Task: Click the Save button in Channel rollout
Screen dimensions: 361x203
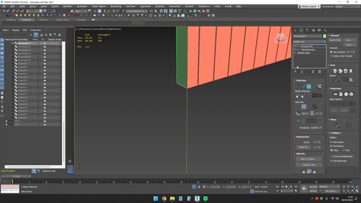Action: point(350,40)
